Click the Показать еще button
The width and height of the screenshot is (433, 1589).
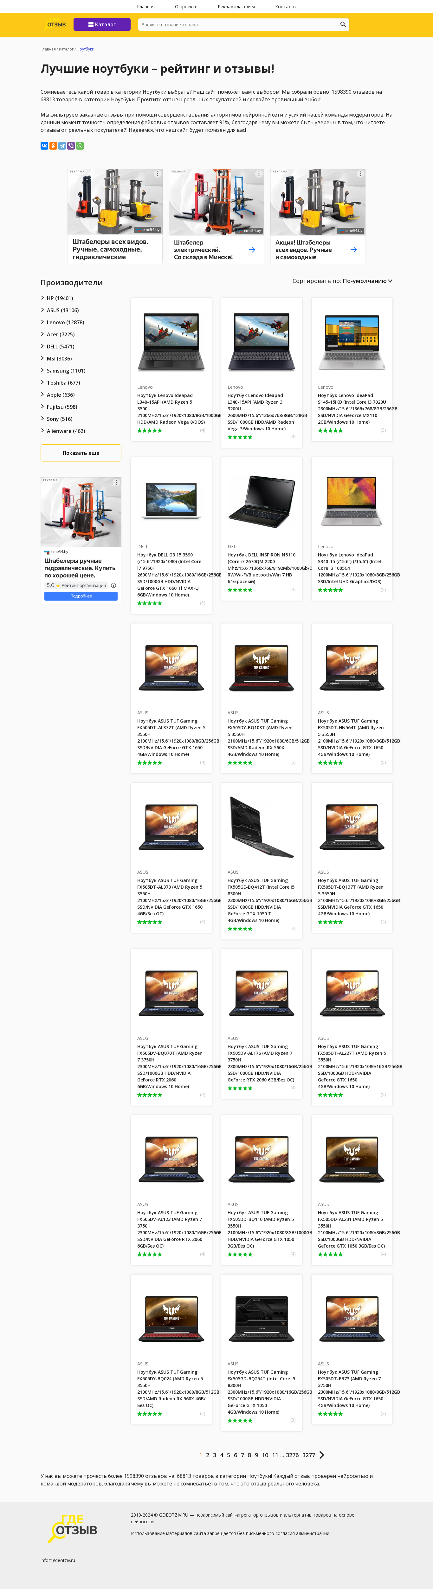(81, 453)
